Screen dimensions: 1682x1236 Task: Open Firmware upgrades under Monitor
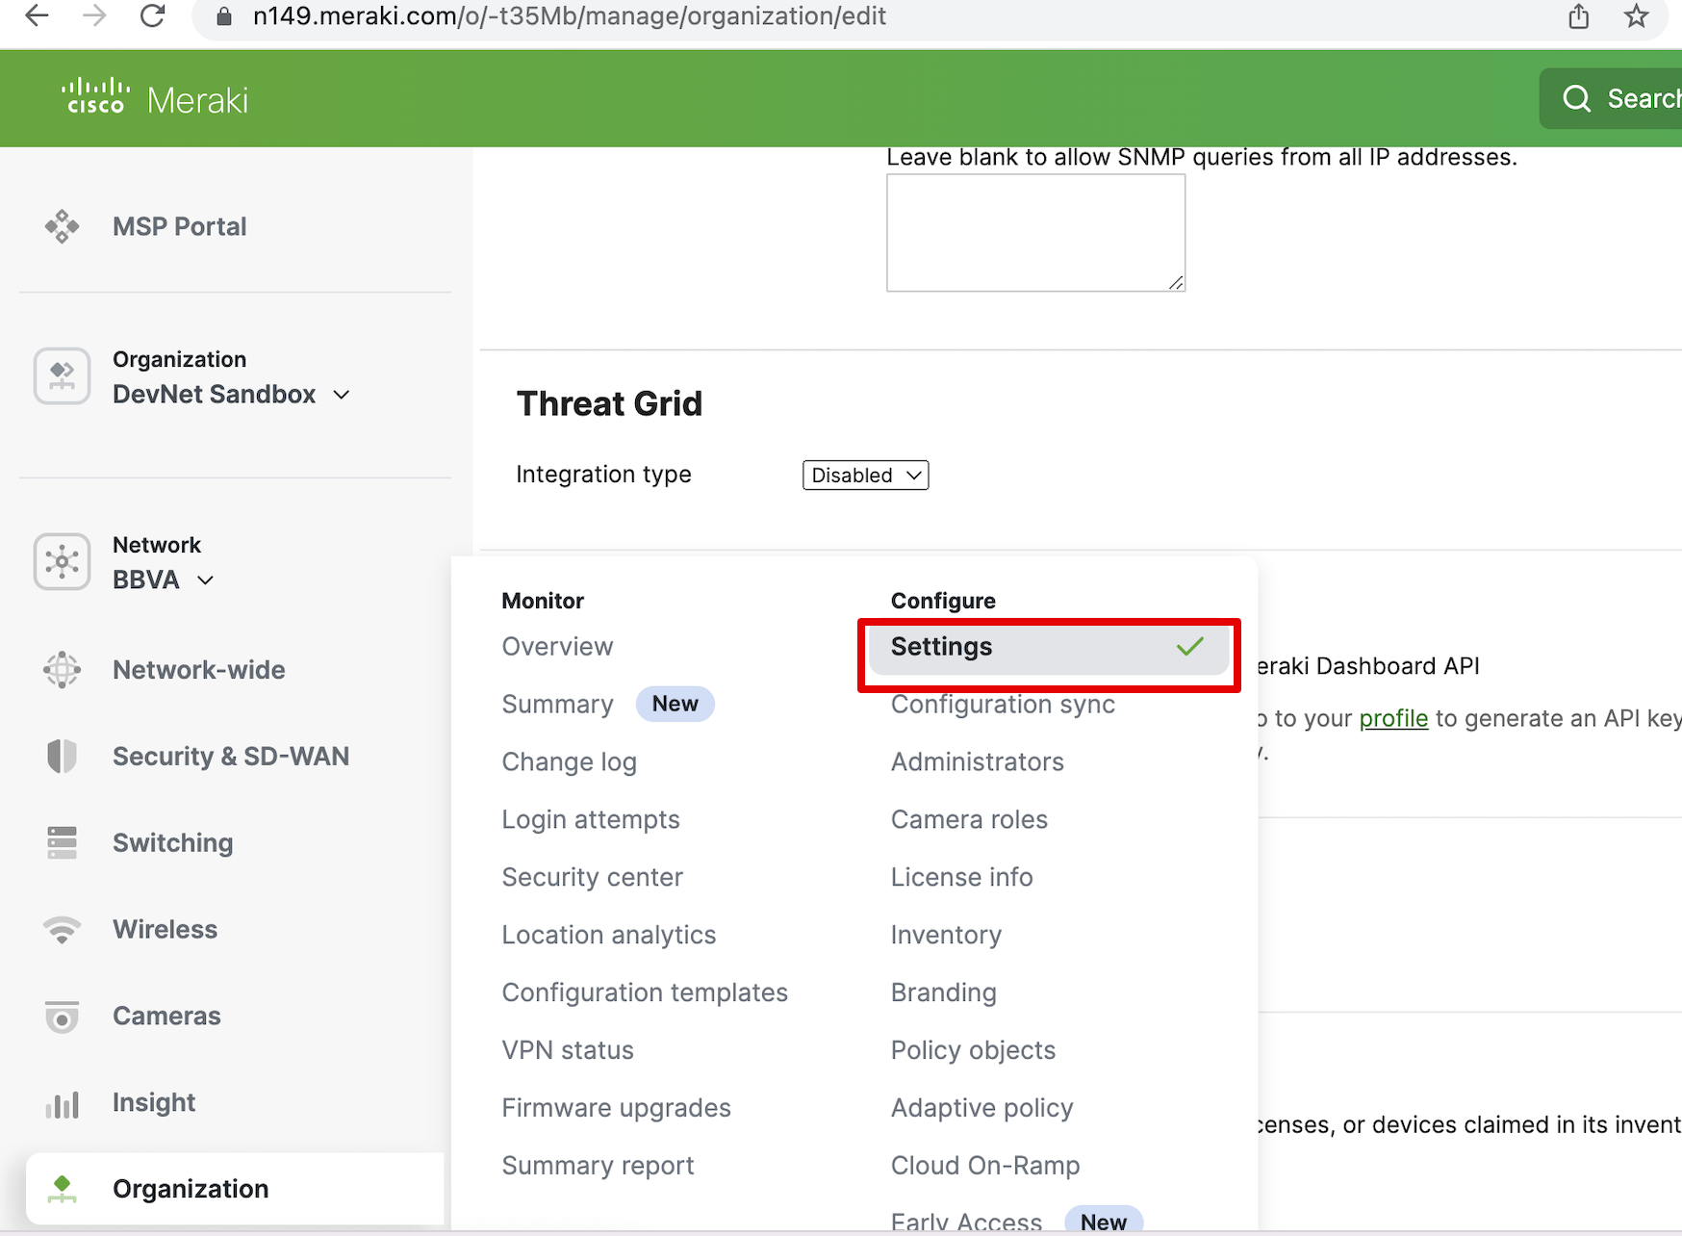[616, 1108]
